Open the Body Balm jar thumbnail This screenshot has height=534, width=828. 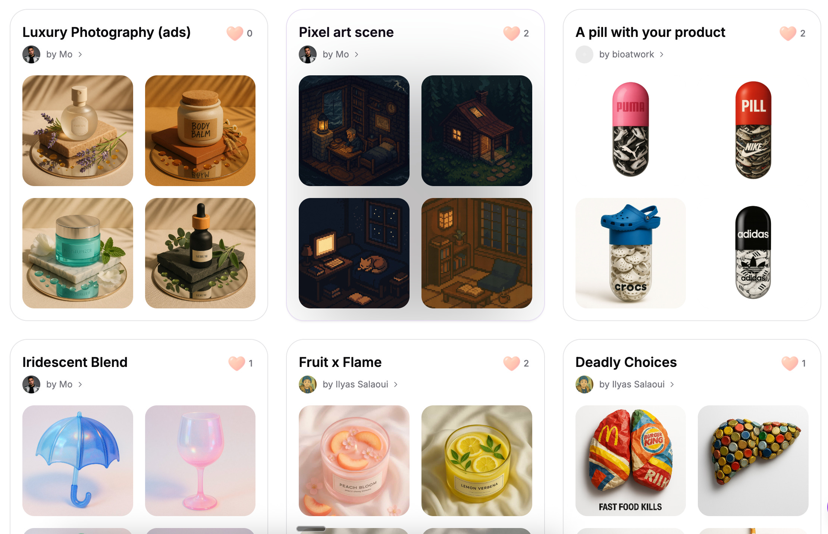click(200, 131)
